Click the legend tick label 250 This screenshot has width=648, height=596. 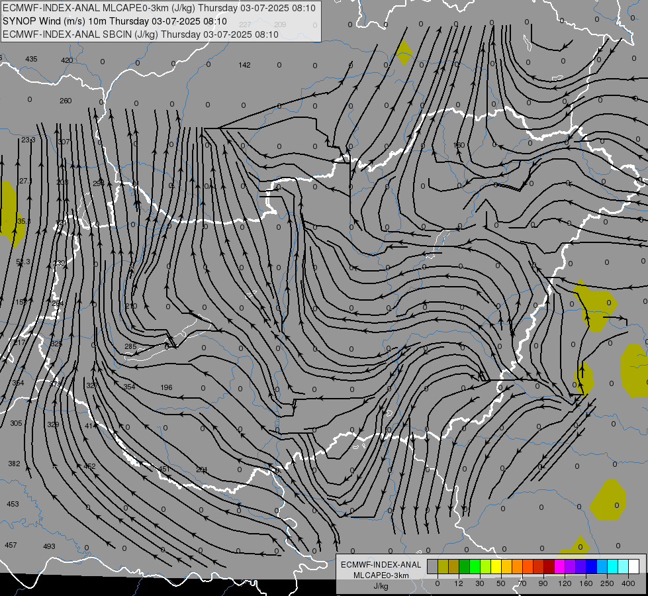607,583
